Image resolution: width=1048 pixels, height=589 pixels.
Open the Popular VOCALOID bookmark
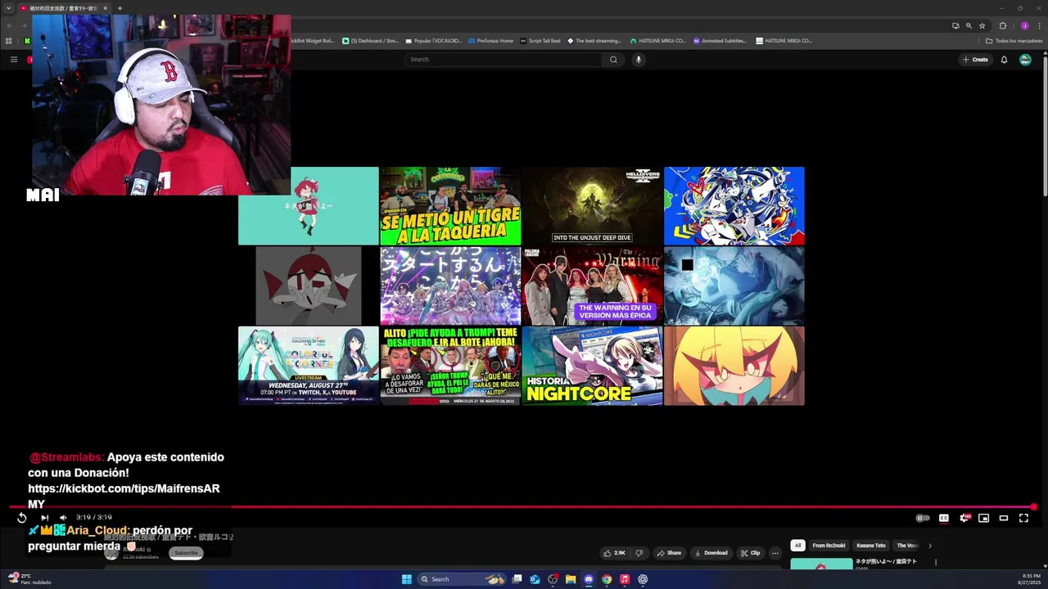click(x=434, y=41)
